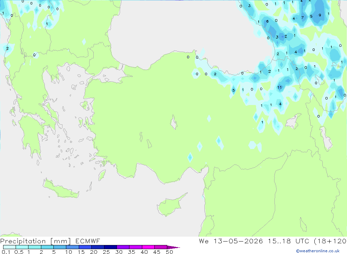Click the 45–50 mm legend swatch
Image resolution: width=347 pixels, height=254 pixels.
161,247
